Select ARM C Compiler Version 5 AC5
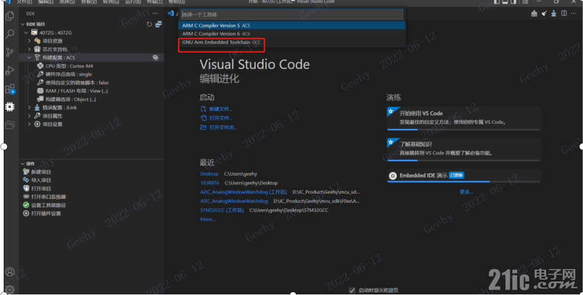583x295 pixels. [x=292, y=26]
